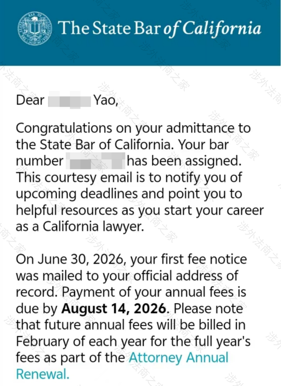Screen dimensions: 281x386
Task: Click the surname "Yao," in the greeting
Action: [106, 101]
